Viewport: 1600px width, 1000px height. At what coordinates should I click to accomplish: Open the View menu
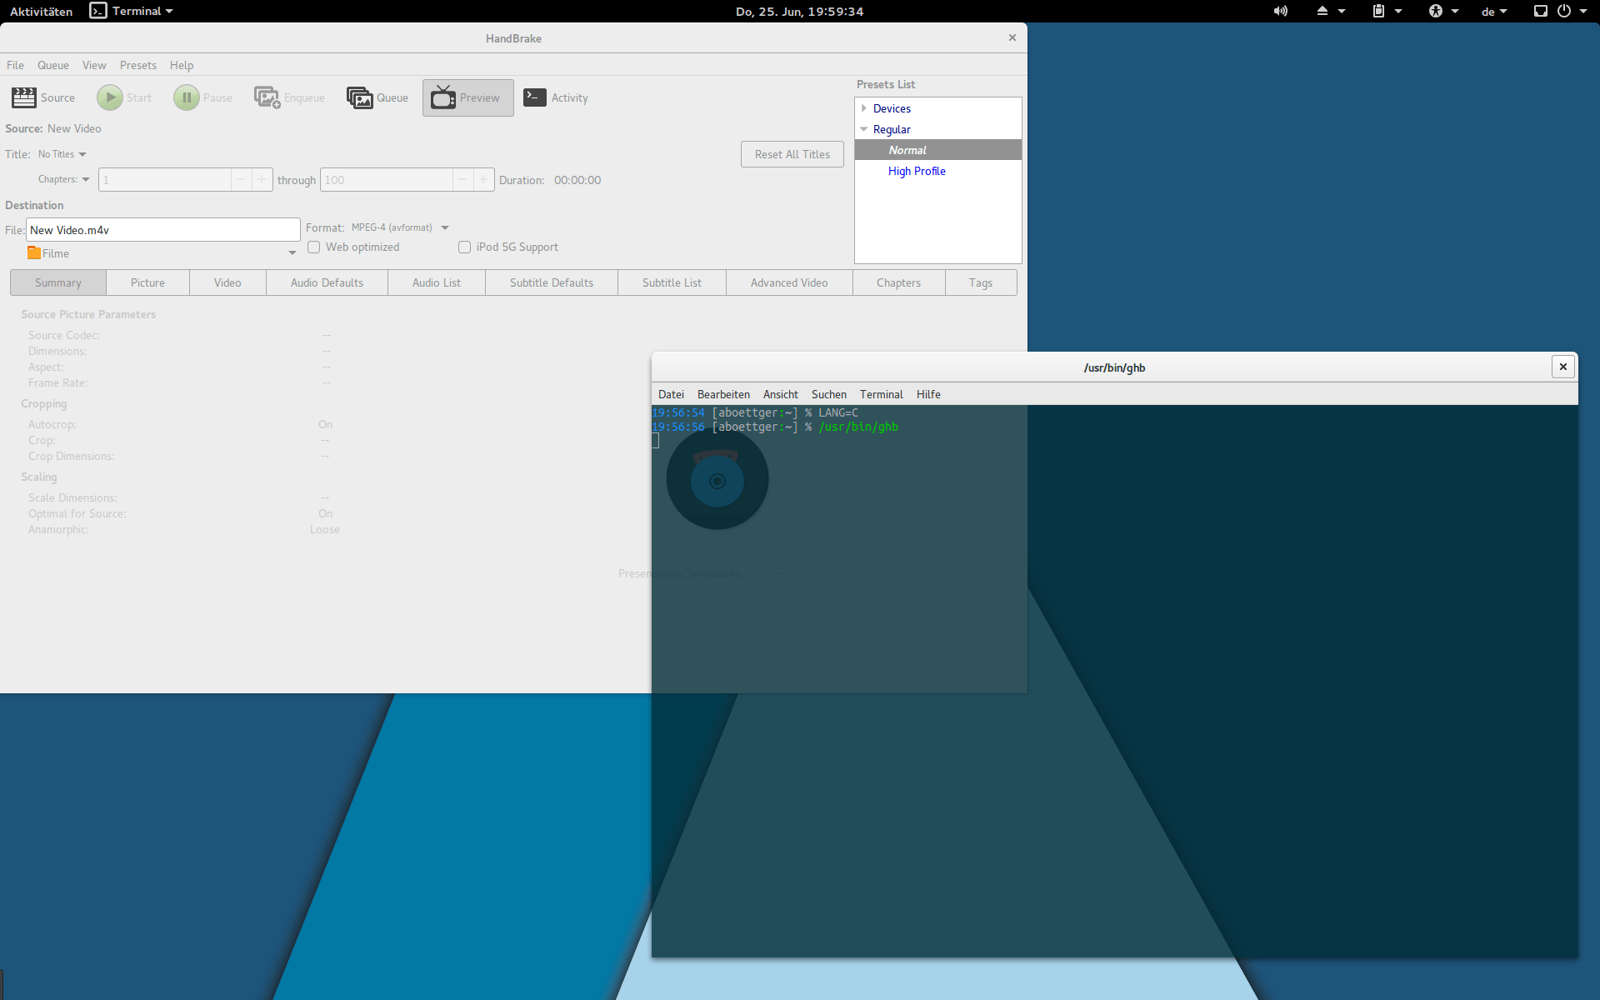(94, 65)
